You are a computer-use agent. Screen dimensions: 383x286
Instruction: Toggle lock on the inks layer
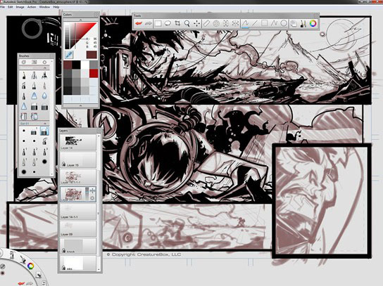click(63, 268)
